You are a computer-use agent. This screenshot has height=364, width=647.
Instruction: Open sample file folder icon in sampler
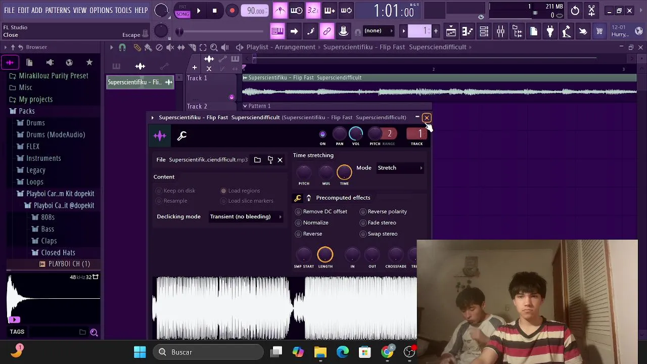[257, 160]
